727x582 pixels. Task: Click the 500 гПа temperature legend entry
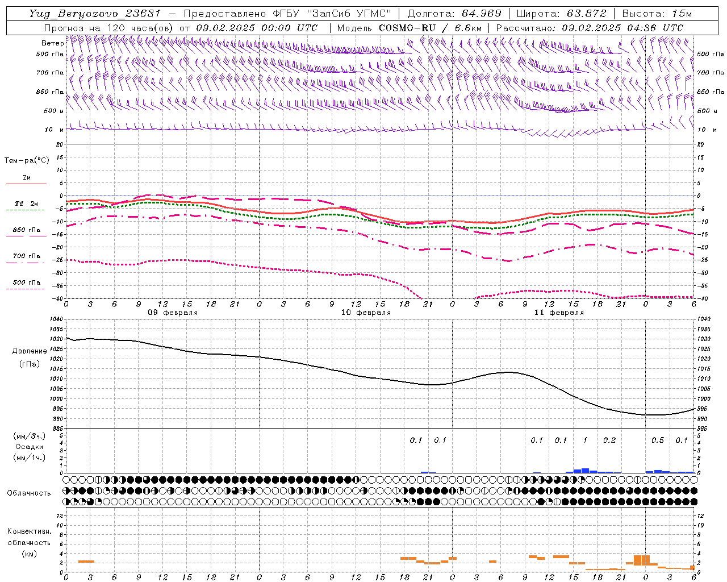27,282
